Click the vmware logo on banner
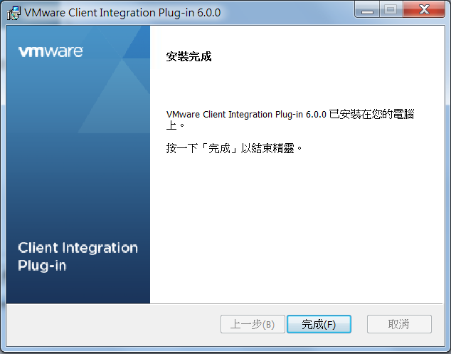Viewport: 451px width, 354px height. pos(51,51)
